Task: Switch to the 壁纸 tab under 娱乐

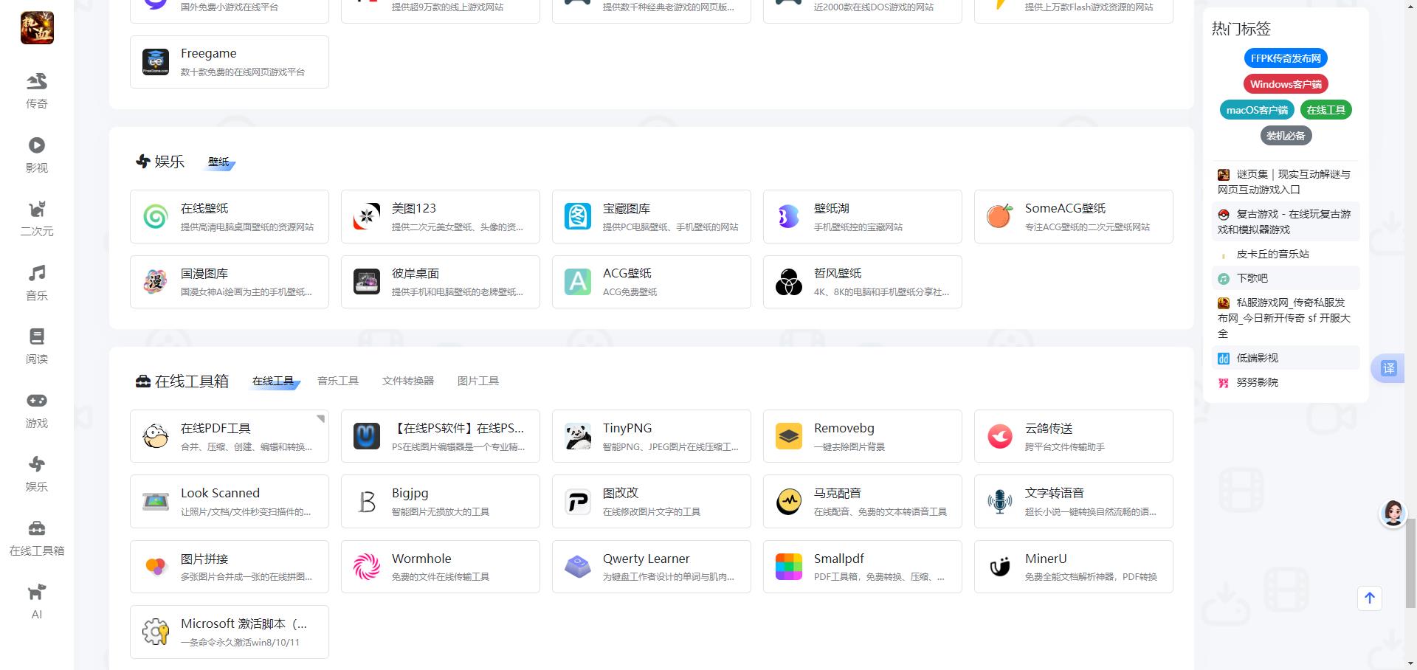Action: point(218,162)
